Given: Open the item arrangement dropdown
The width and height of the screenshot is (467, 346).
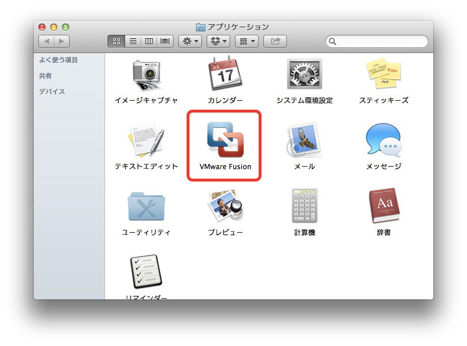Looking at the screenshot, I should tap(247, 41).
